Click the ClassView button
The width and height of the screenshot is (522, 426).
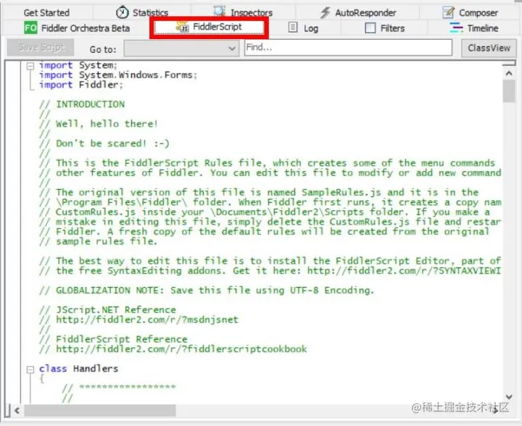click(x=489, y=49)
